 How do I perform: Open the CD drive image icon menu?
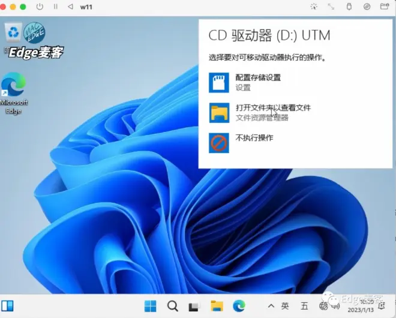[x=367, y=7]
